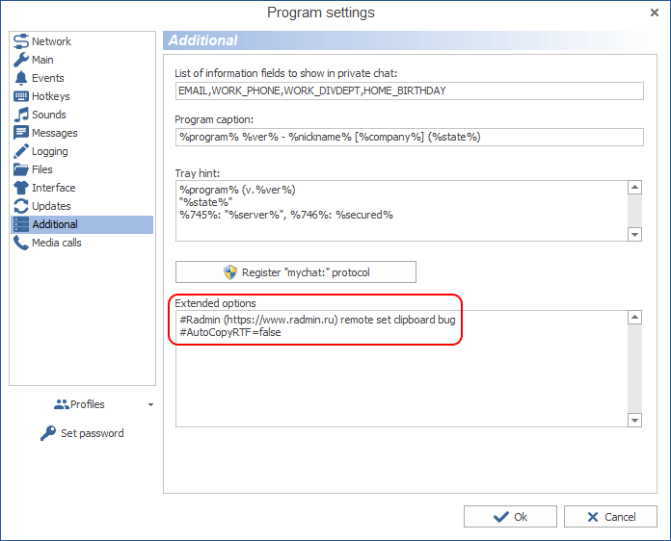
Task: Close the Program settings dialog
Action: click(x=655, y=13)
